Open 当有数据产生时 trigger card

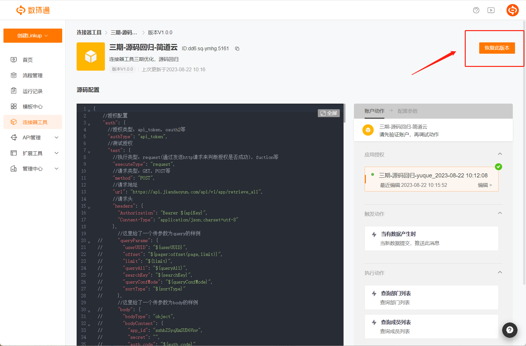point(431,238)
